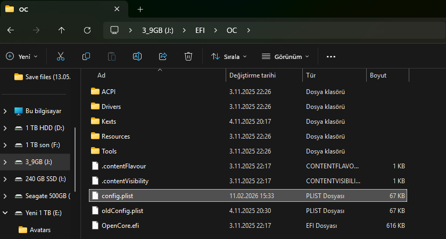Click the Delete trash can icon
446x239 pixels.
(188, 56)
